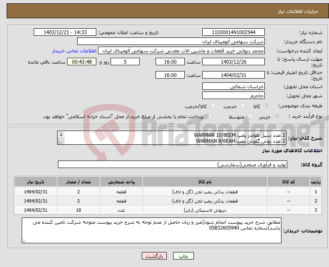Click the remaining days field showing 5
This screenshot has height=267, width=329.
tap(125, 62)
